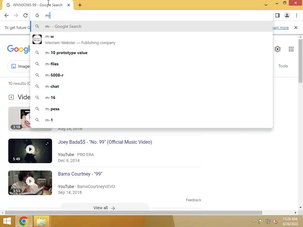Click the Chrome taskbar icon
Screen dimensions: 303x227
tap(24, 221)
